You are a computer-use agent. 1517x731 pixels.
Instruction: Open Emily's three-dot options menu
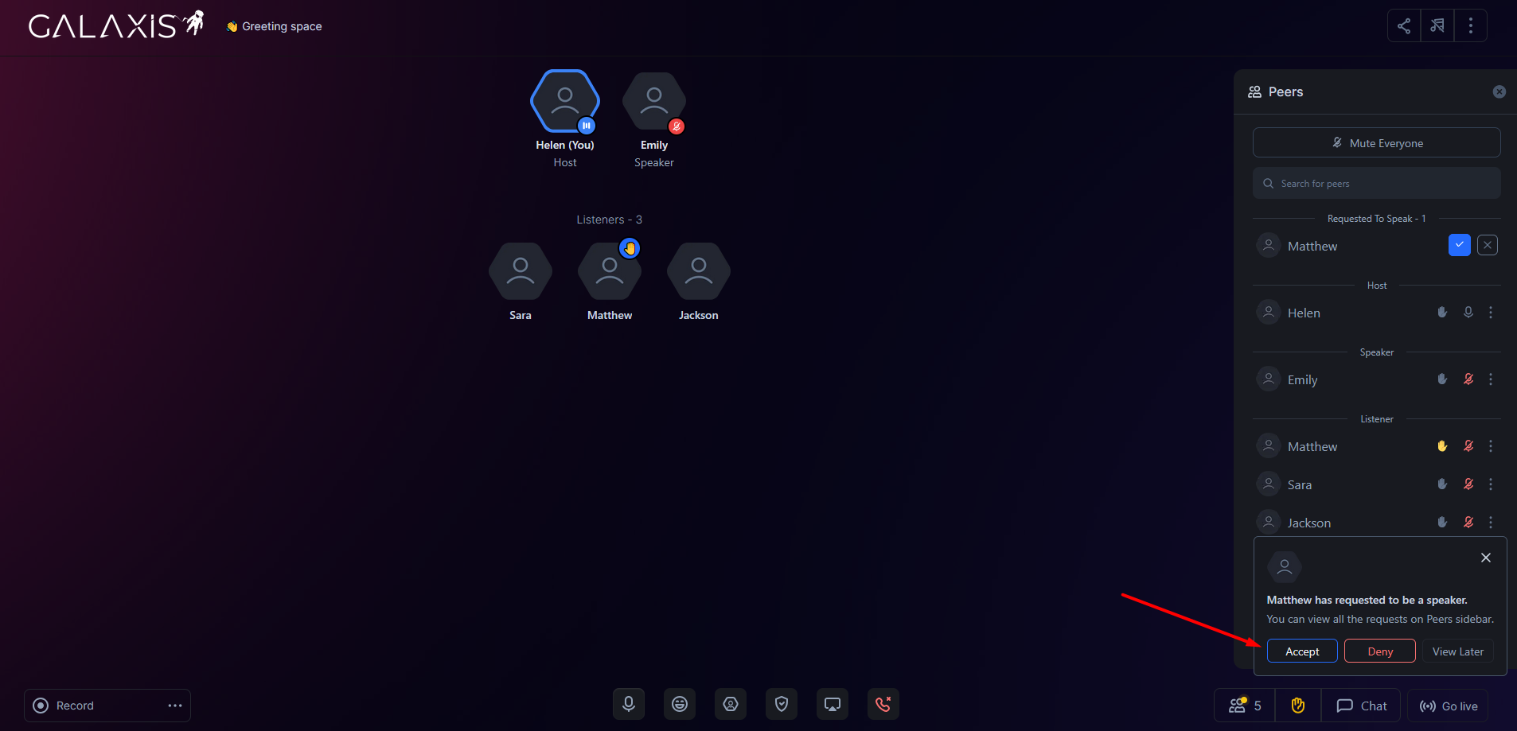(1491, 379)
